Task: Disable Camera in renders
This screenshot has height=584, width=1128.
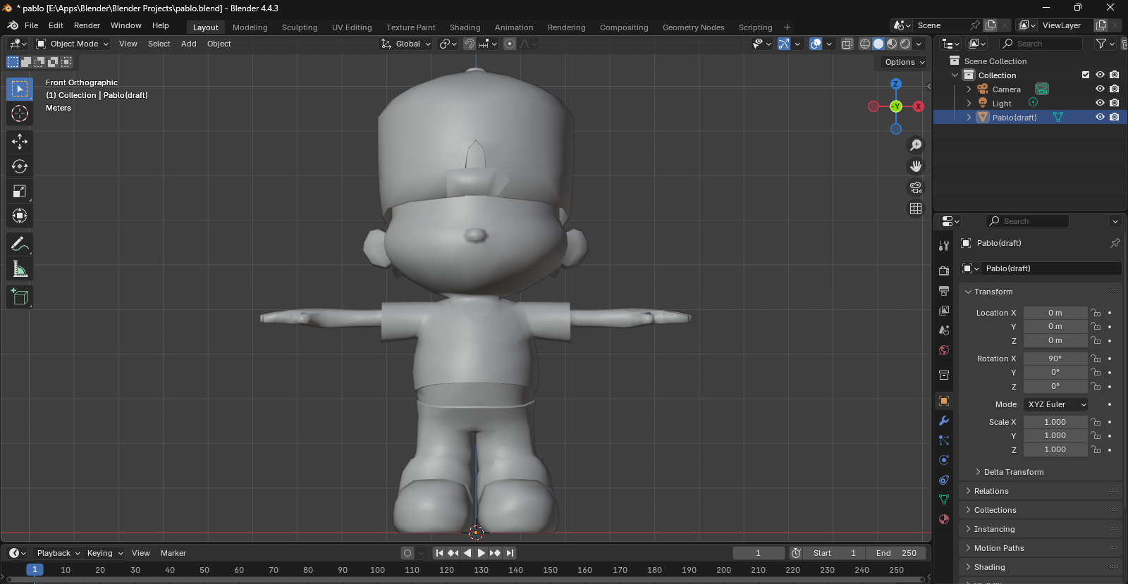Action: tap(1115, 89)
